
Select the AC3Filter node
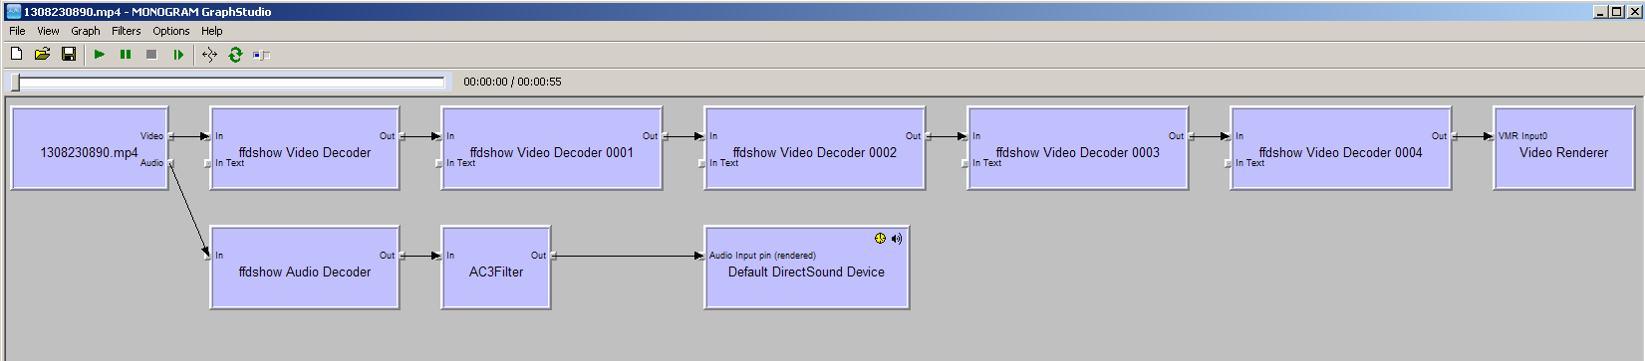click(x=496, y=268)
